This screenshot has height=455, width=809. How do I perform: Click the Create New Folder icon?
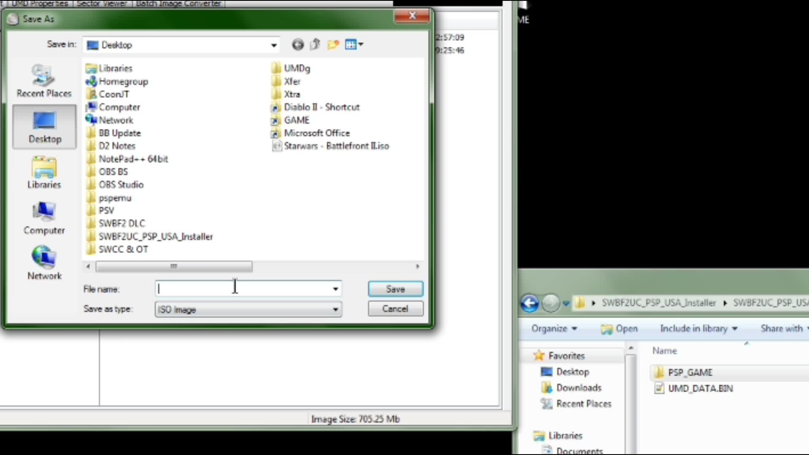[x=333, y=45]
